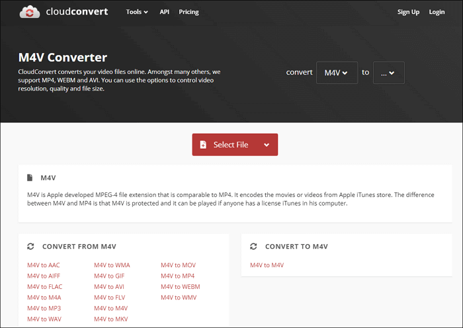Go to the API page
This screenshot has width=463, height=328.
click(164, 12)
